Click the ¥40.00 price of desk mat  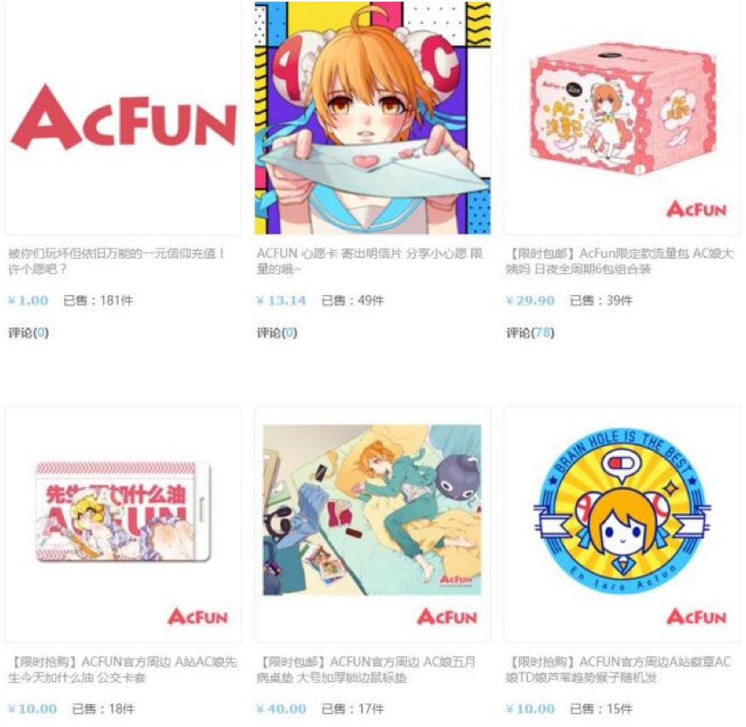[x=281, y=709]
